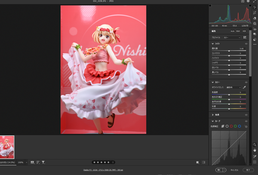Image resolution: width=258 pixels, height=175 pixels.
Task: Open the Edit panel icon in right toolbar
Action: [255, 7]
